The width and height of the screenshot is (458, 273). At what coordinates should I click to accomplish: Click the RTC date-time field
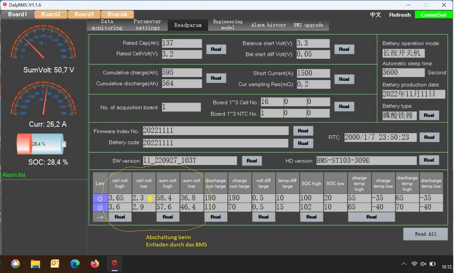(380, 137)
